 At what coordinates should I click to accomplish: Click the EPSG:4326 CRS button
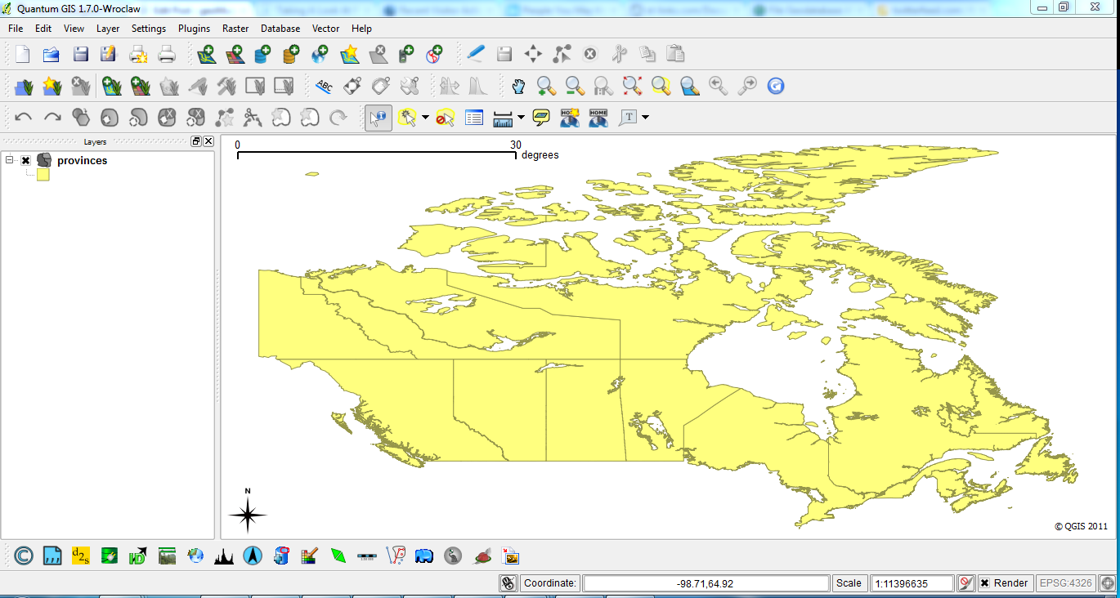coord(1065,583)
